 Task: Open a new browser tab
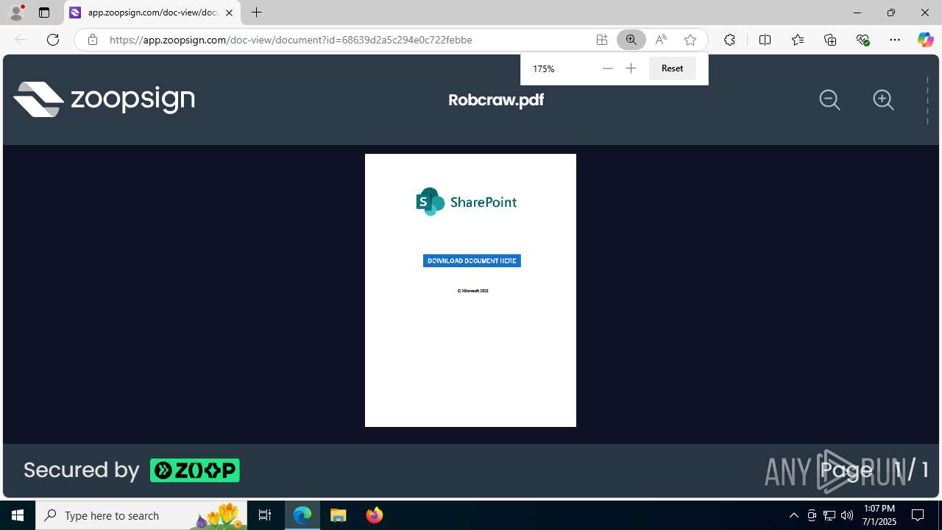(x=256, y=13)
